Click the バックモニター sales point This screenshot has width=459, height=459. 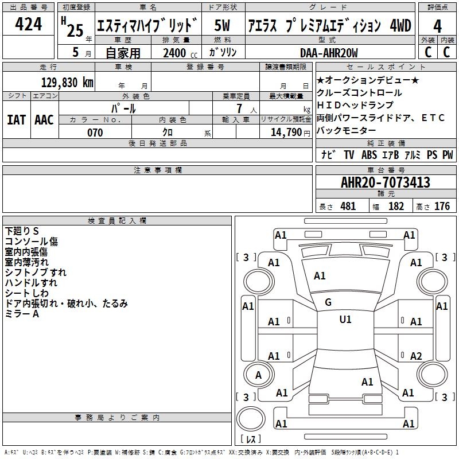pyautogui.click(x=347, y=130)
